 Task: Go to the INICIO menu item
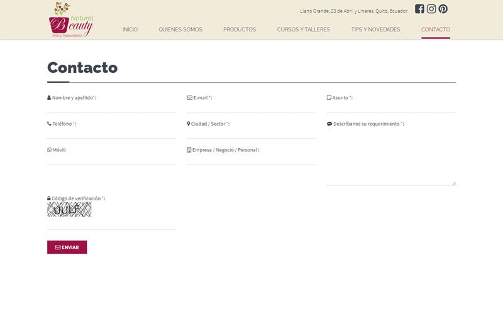130,30
